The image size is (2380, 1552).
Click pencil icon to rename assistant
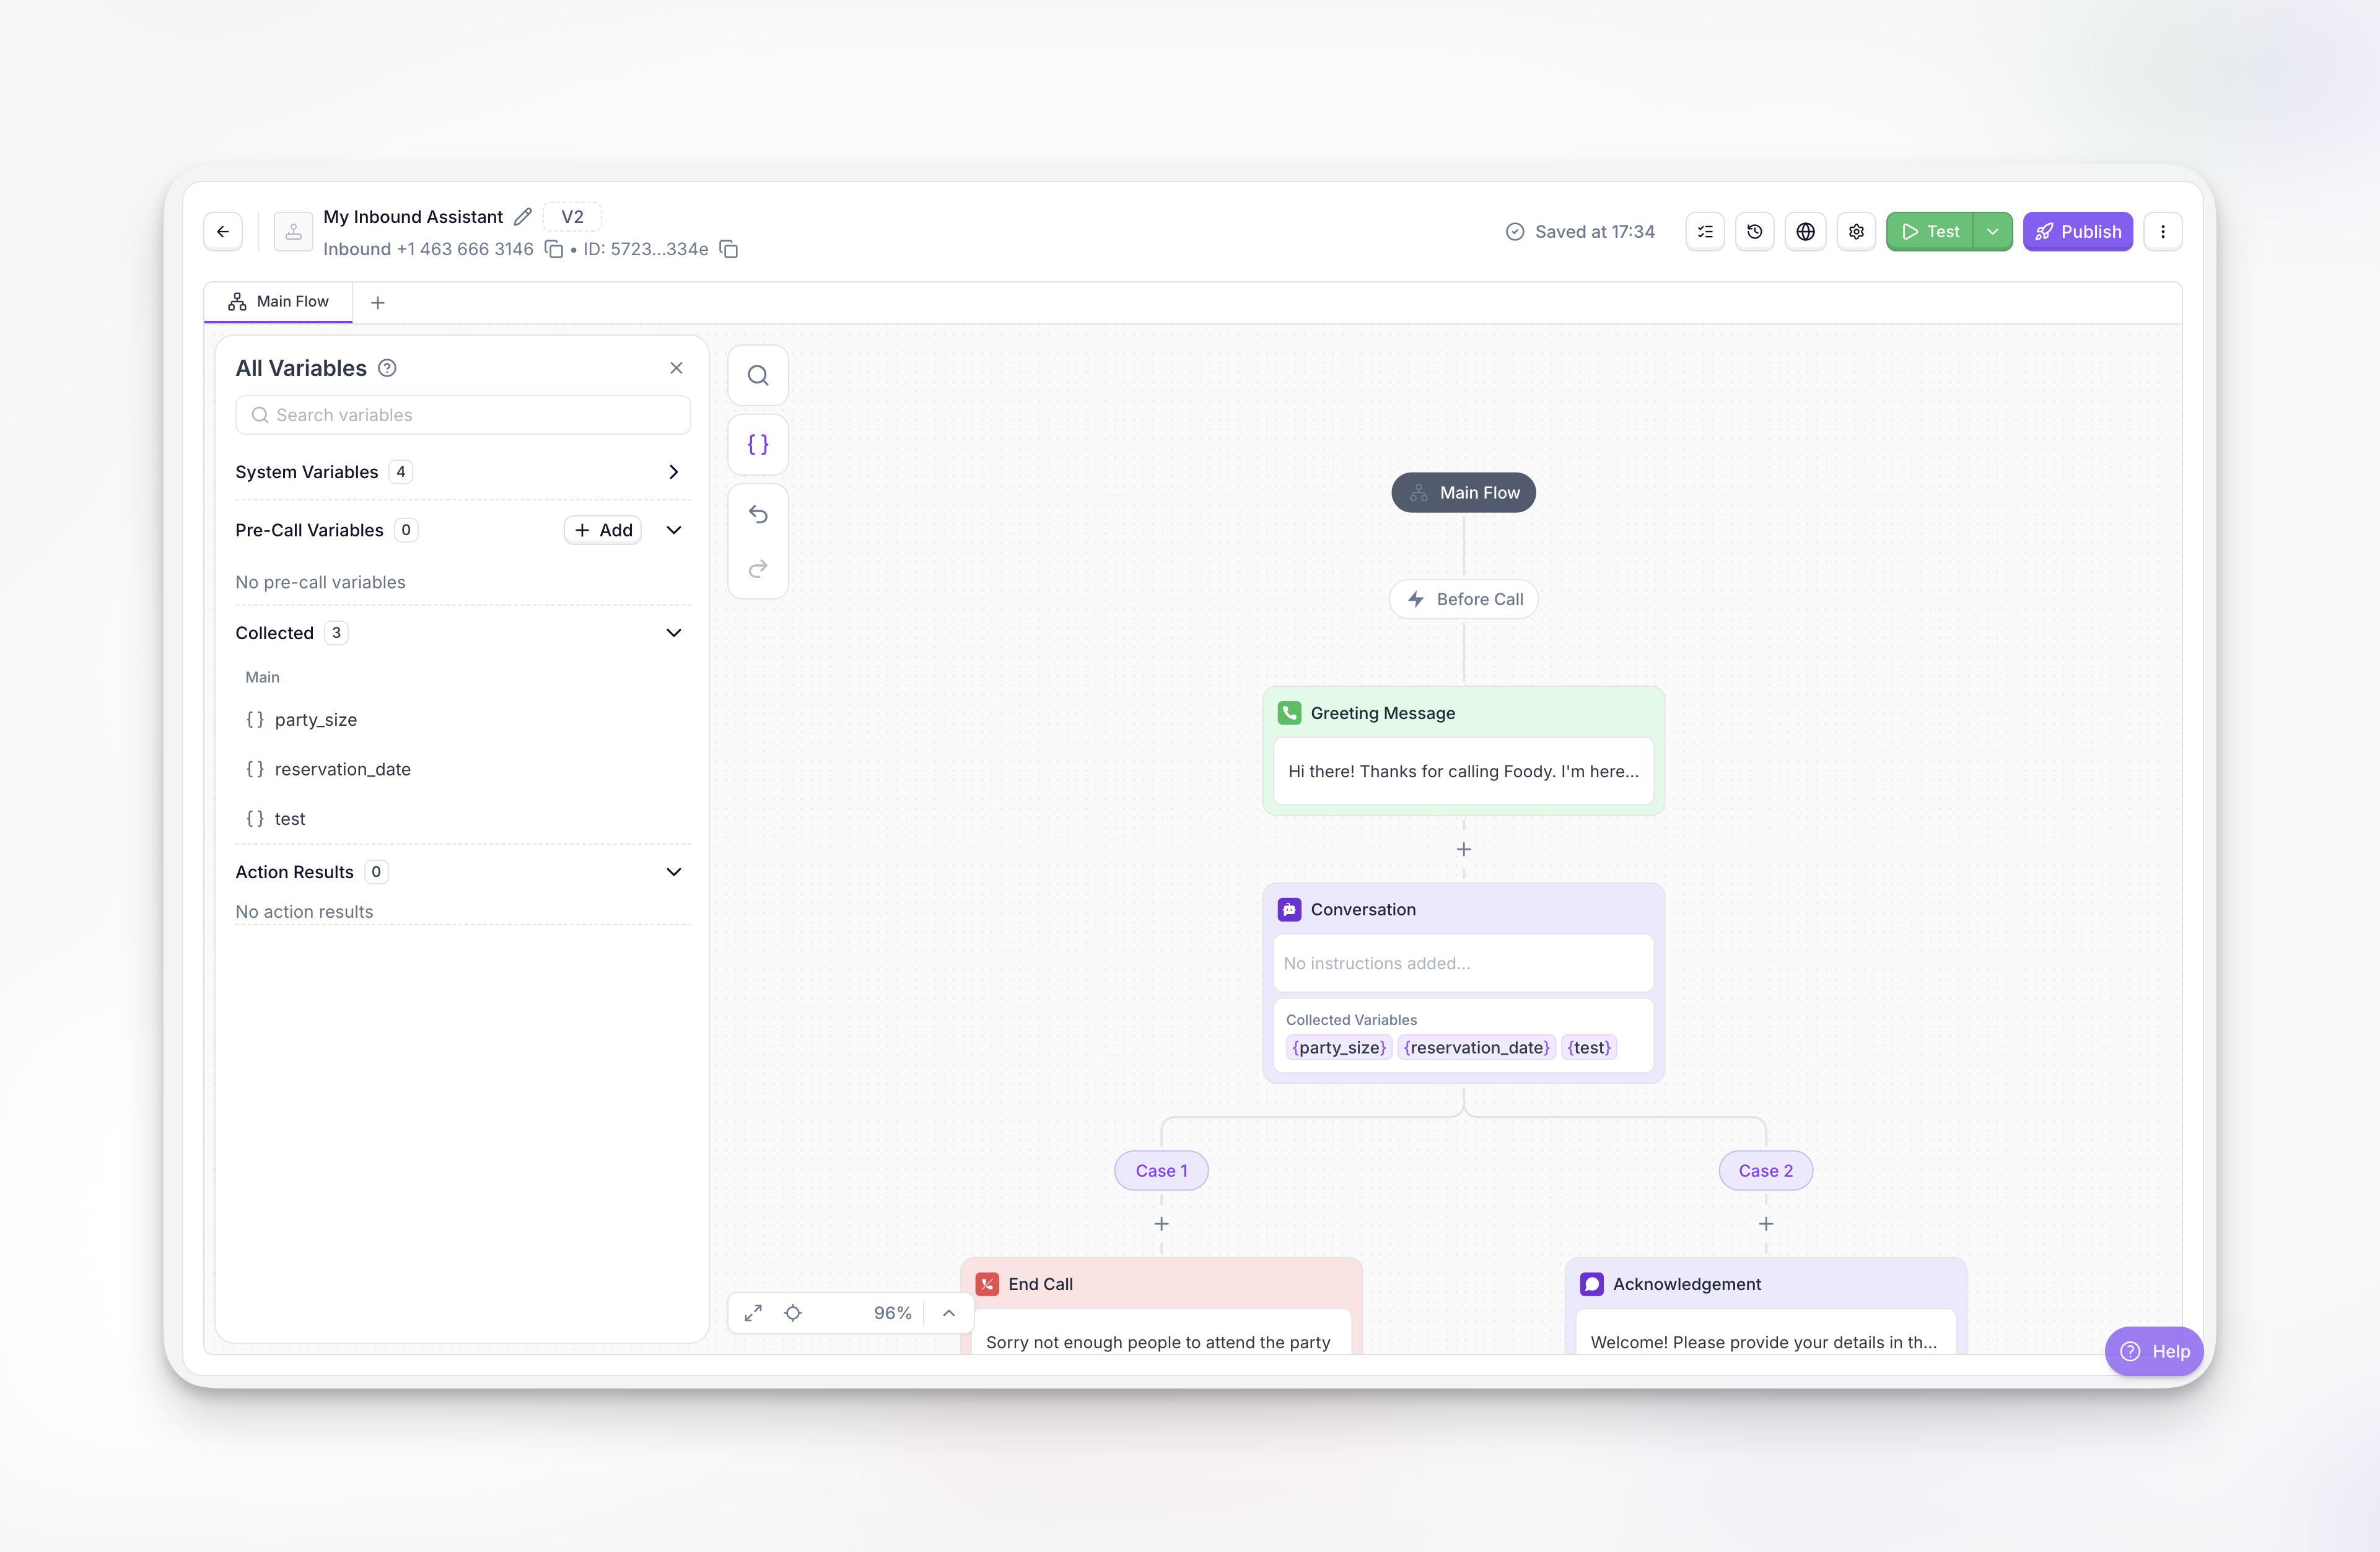[x=522, y=217]
